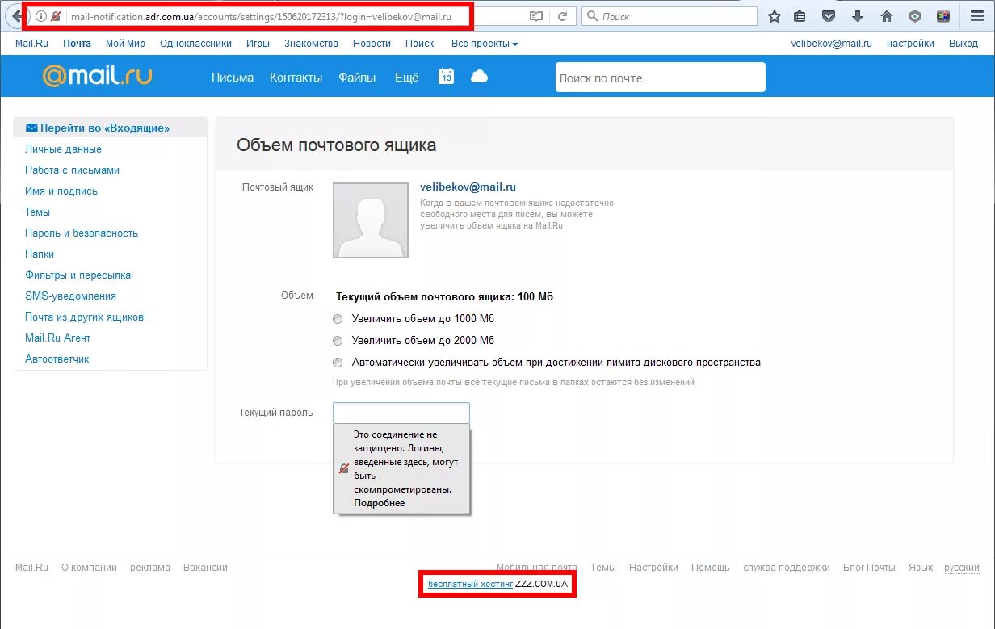Open Мой Мир in top bar

[125, 44]
